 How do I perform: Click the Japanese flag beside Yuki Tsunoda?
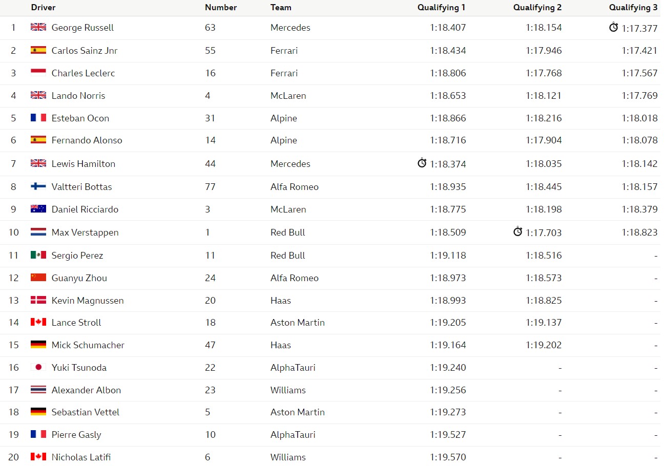tap(38, 367)
